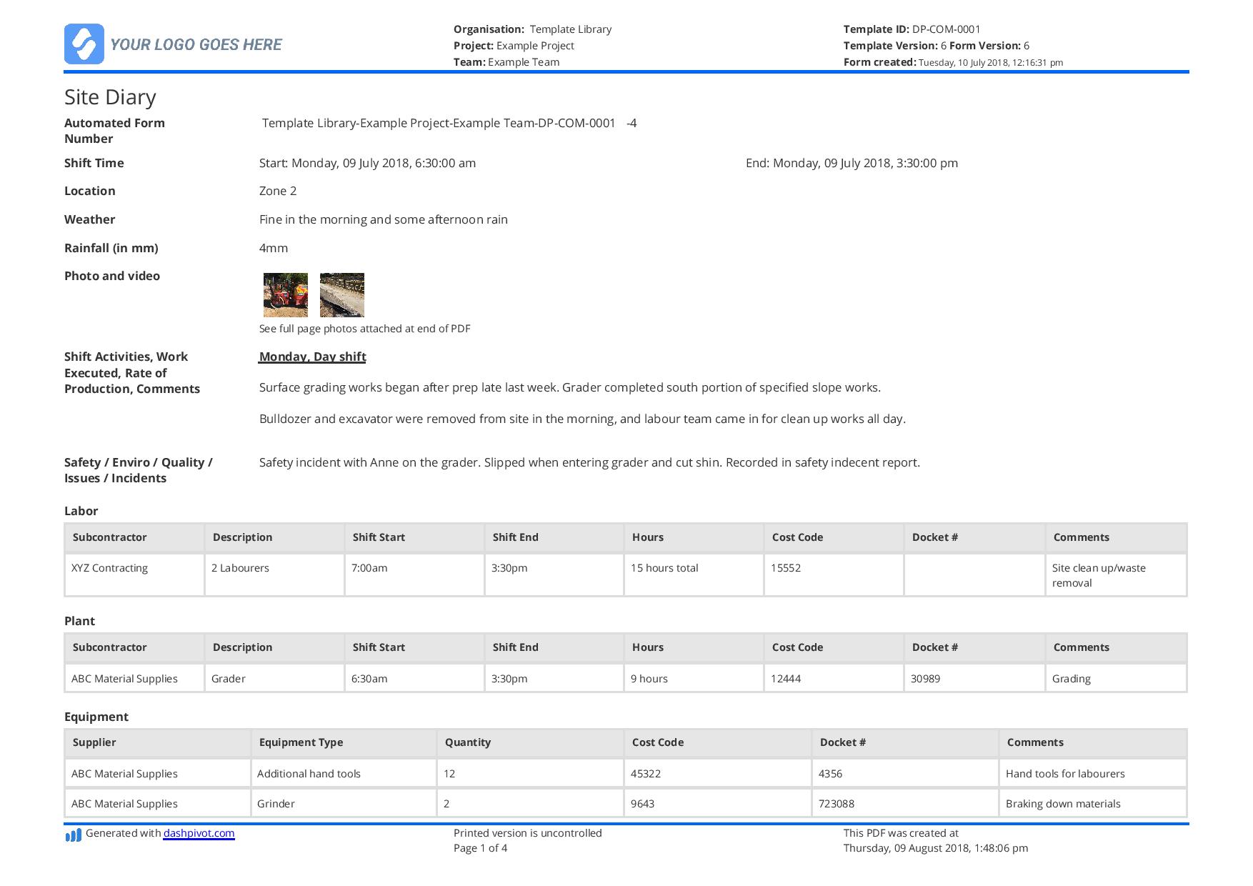Click the safety incident description text
This screenshot has height=886, width=1253.
(x=589, y=462)
